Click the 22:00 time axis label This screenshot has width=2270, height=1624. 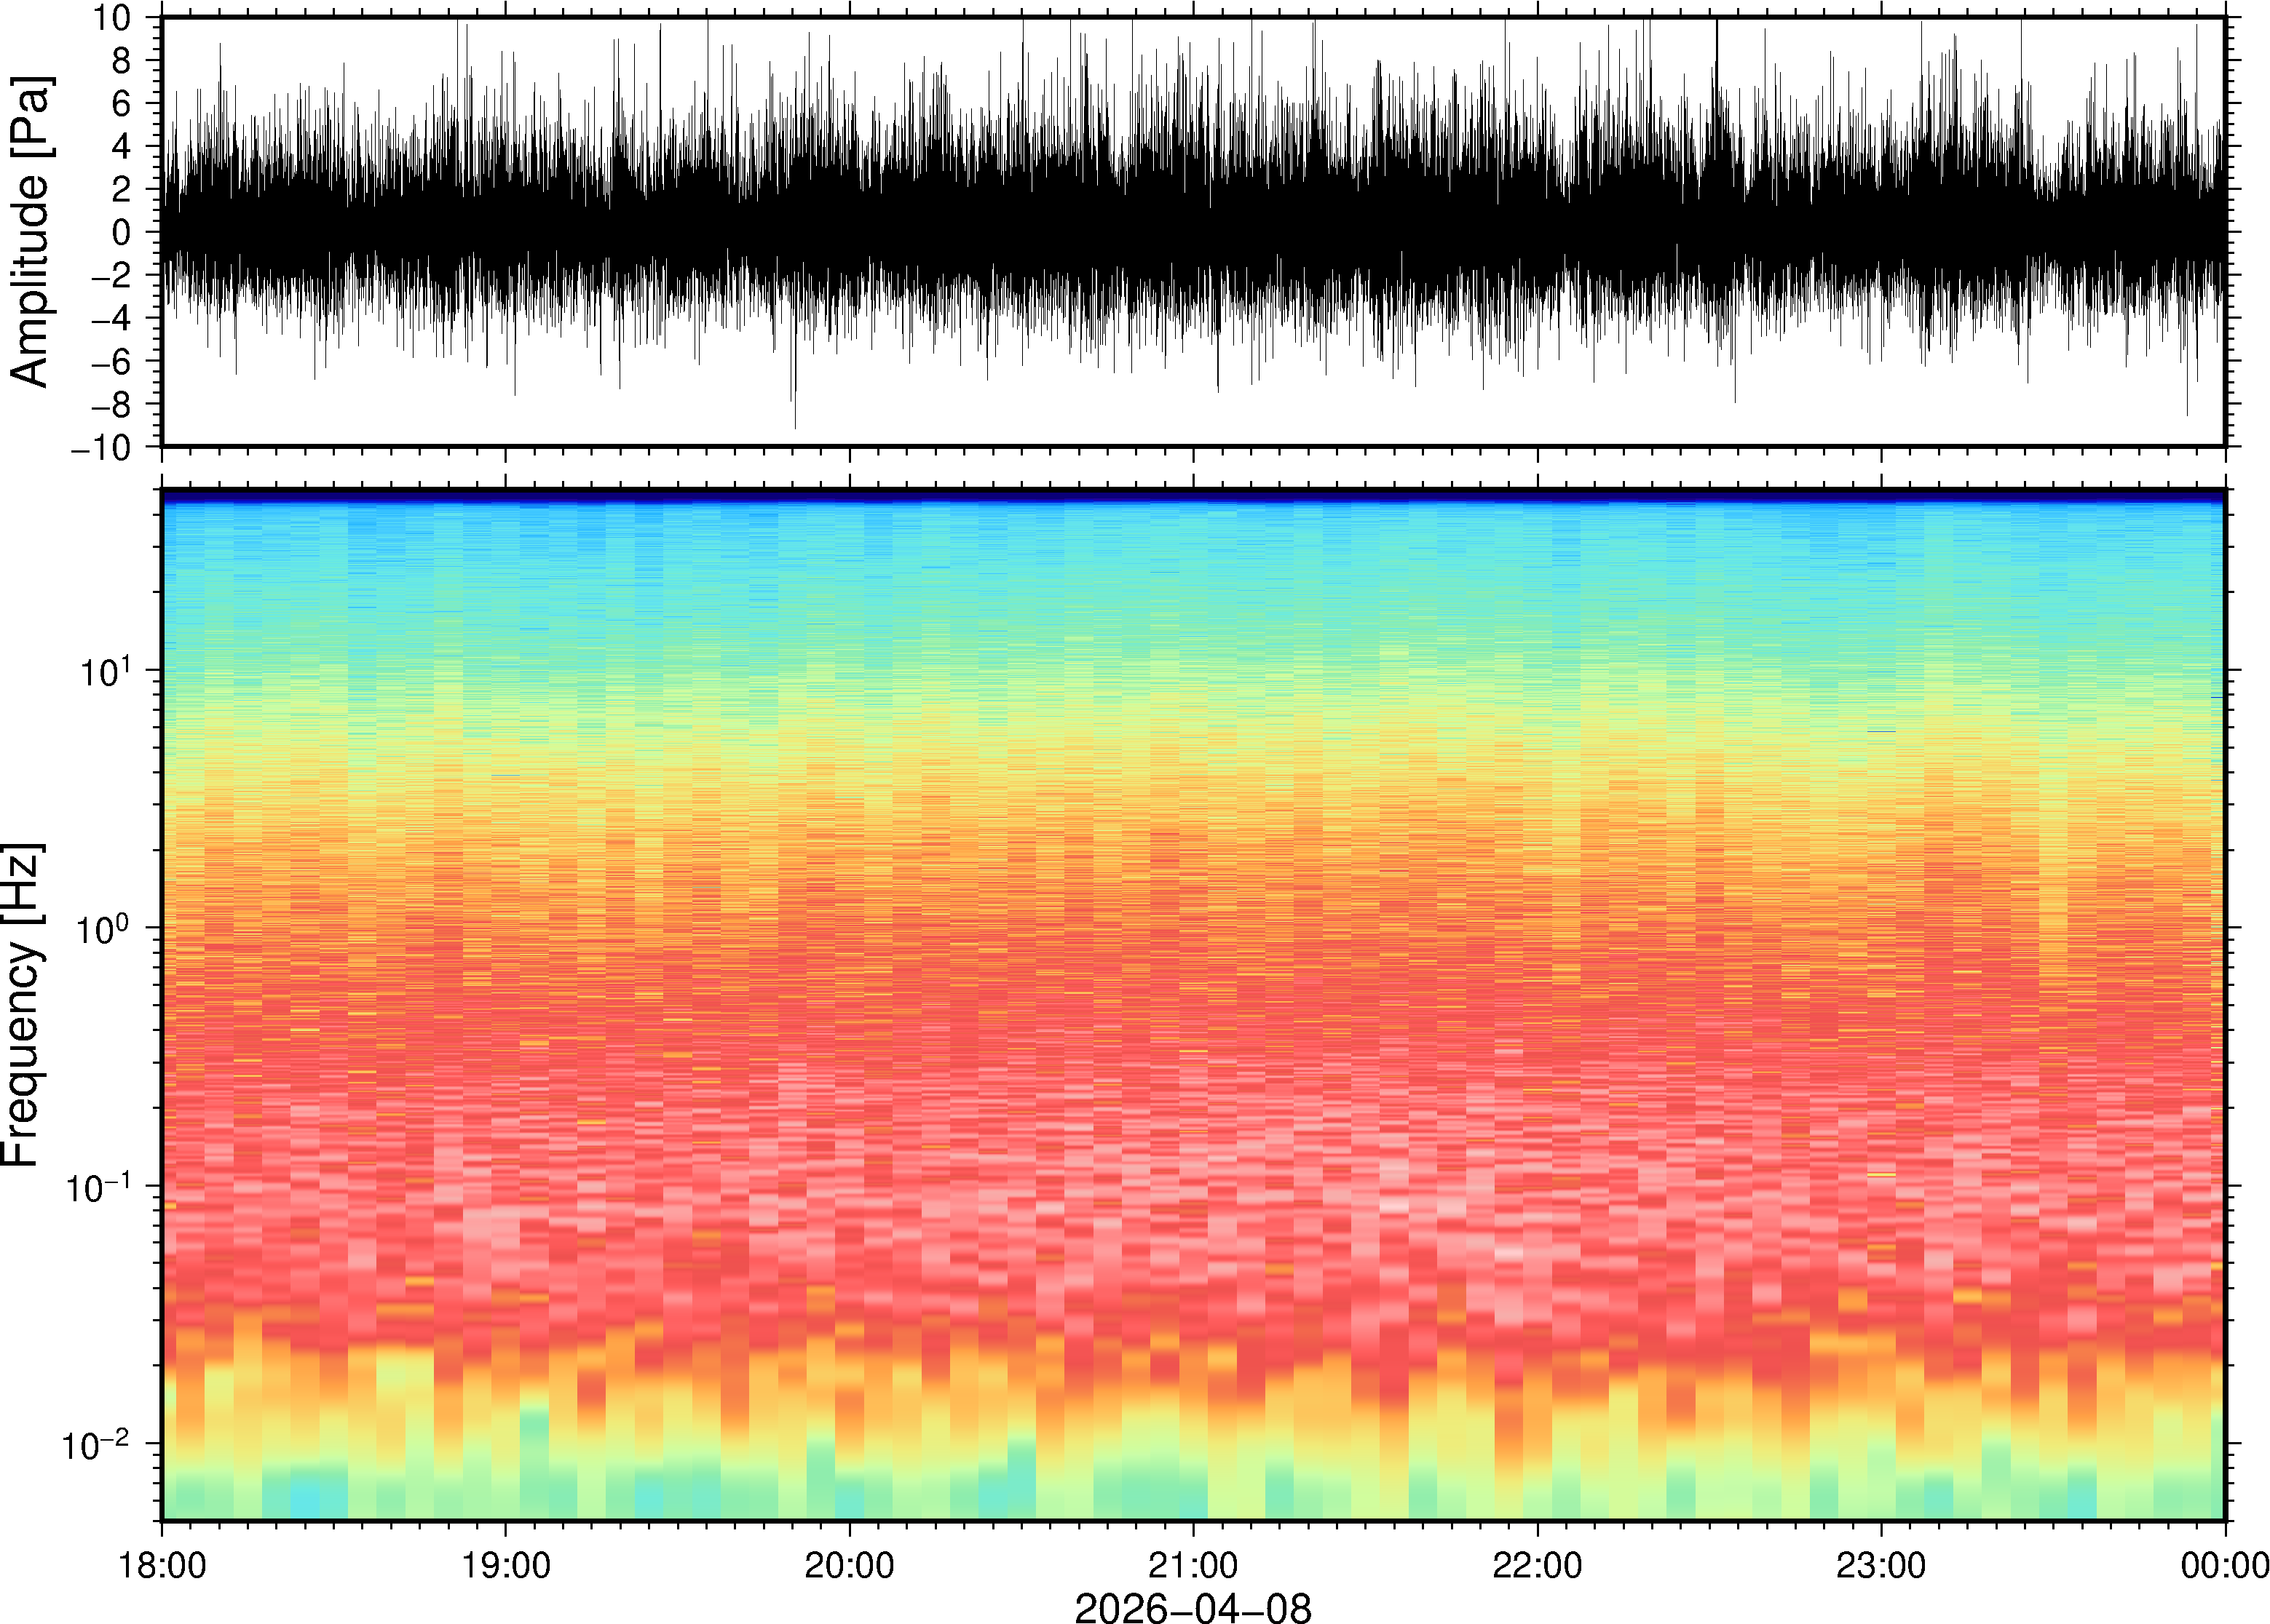(x=1537, y=1565)
